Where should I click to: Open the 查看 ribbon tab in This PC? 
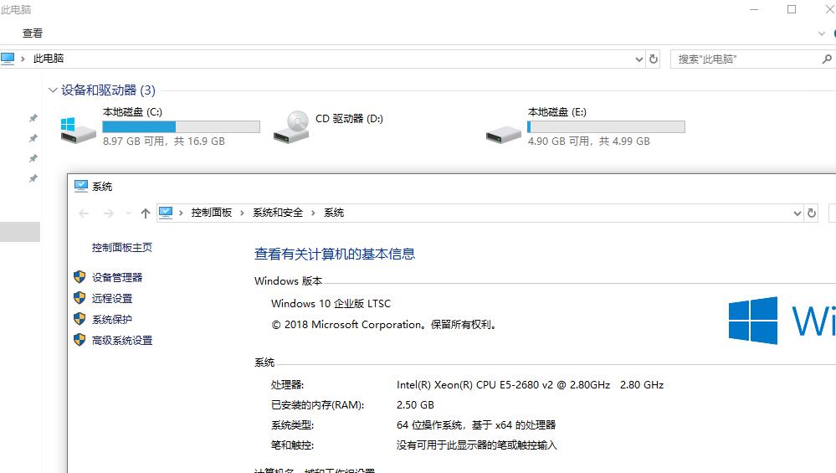(32, 33)
